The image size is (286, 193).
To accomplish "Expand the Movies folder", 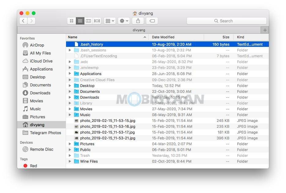I will 70,109.
